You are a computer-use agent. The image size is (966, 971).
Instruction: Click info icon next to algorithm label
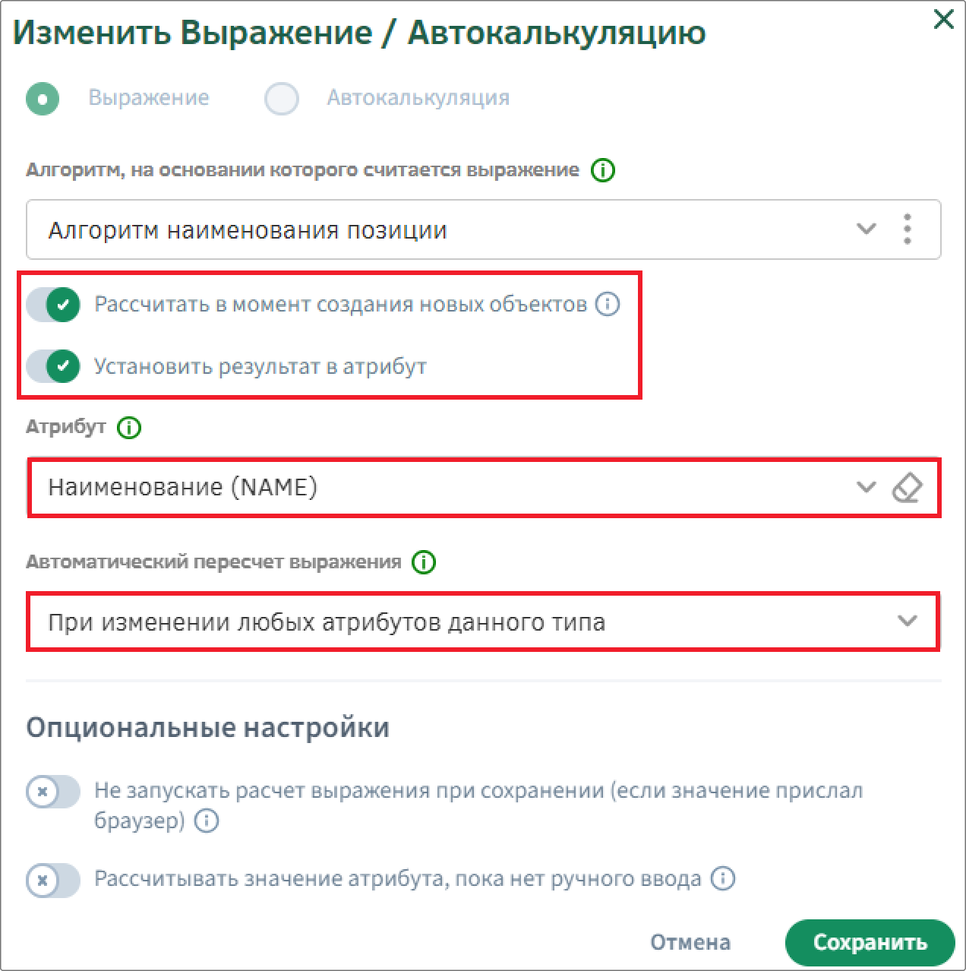[603, 169]
